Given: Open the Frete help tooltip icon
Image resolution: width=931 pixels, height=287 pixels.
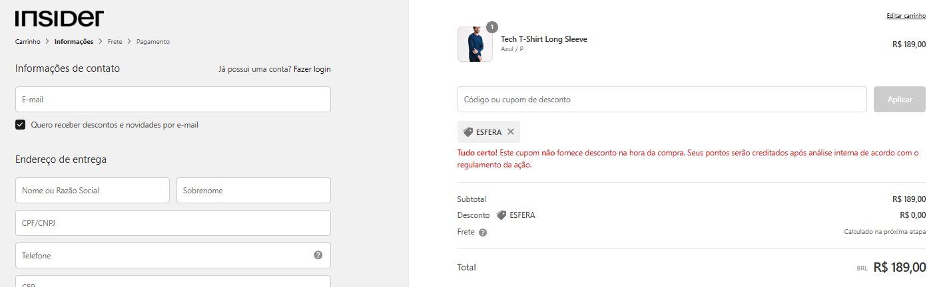Looking at the screenshot, I should tap(483, 233).
